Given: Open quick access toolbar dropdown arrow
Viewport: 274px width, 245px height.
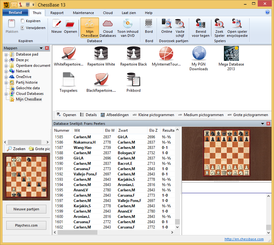Looking at the screenshot, I should click(33, 5).
